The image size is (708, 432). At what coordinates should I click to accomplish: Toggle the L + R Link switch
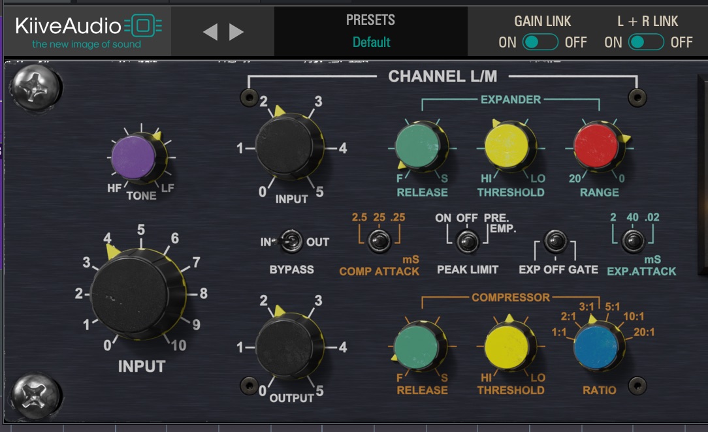coord(646,42)
